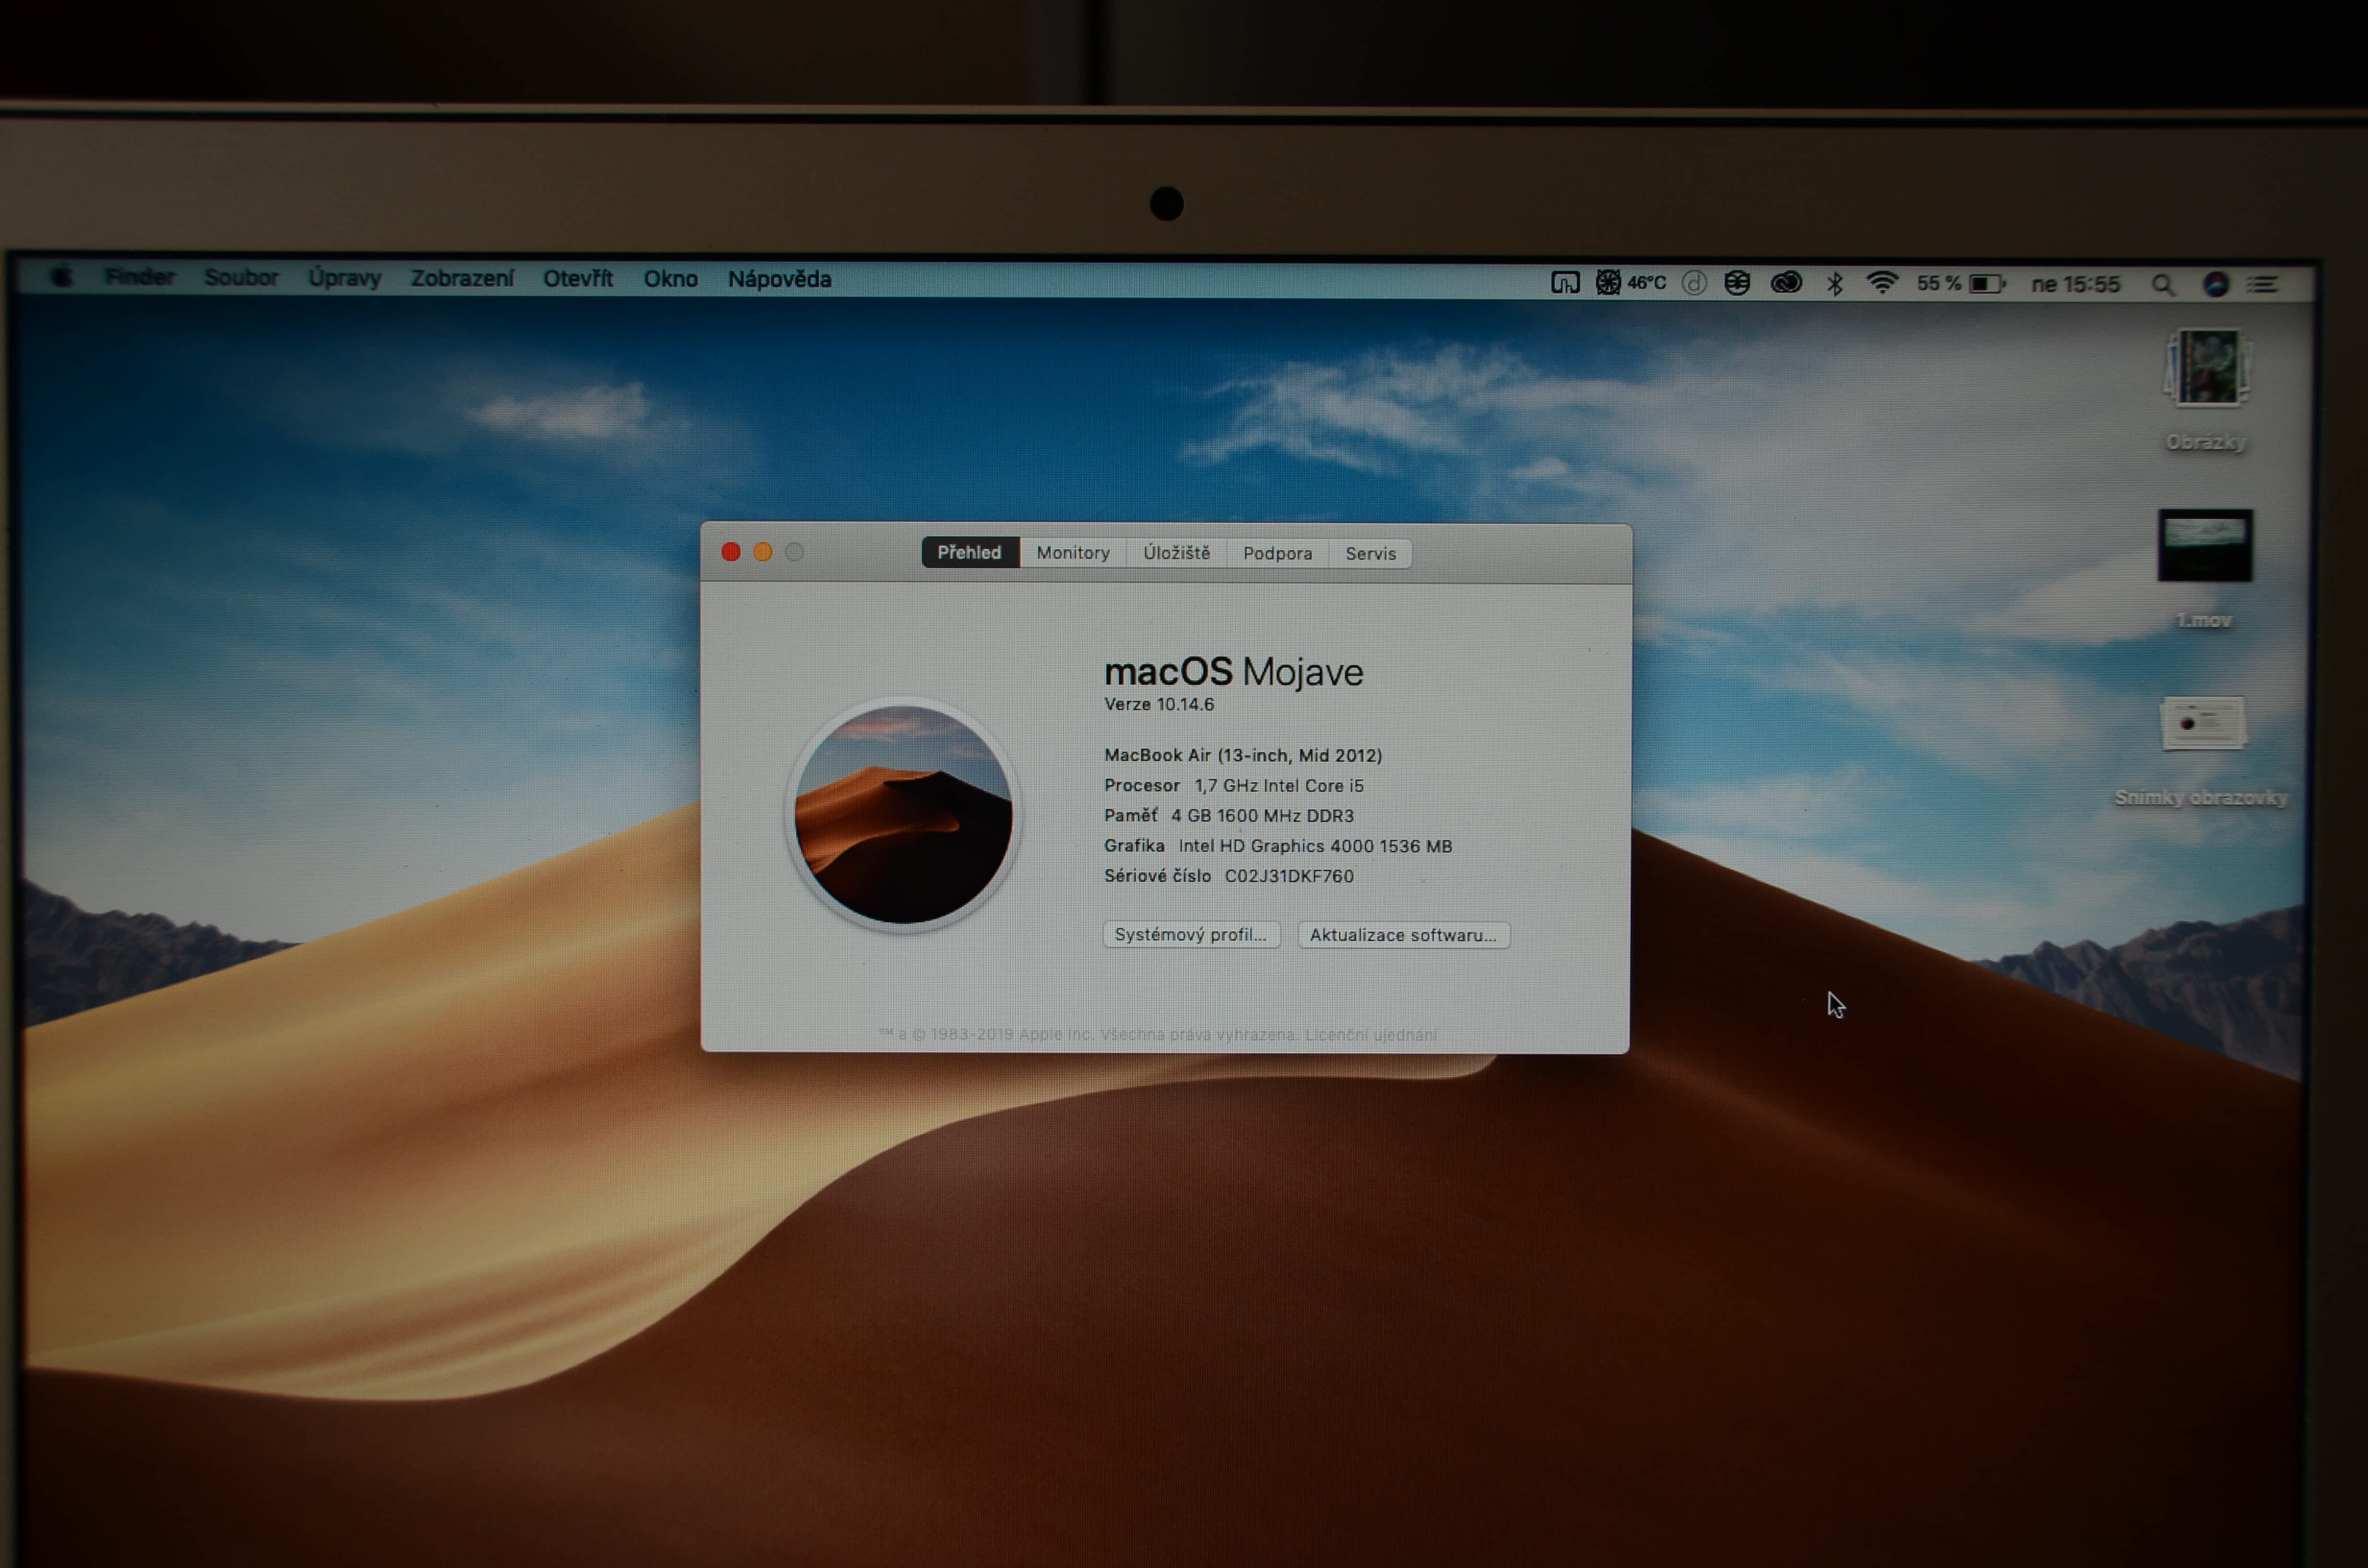Open Notification Center list icon
The image size is (2368, 1568).
(x=2263, y=285)
